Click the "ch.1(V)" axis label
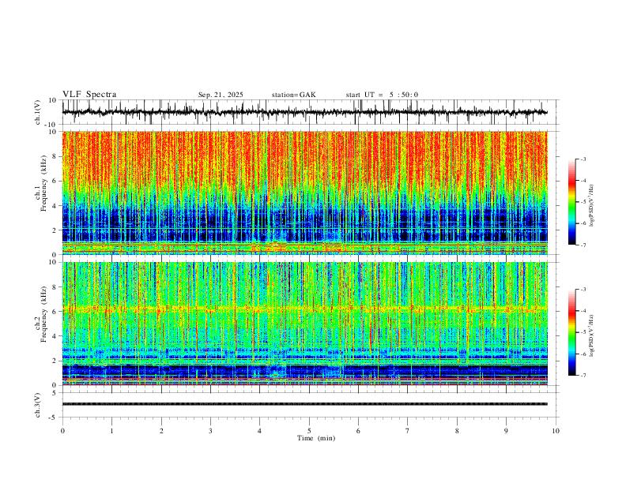 38,112
